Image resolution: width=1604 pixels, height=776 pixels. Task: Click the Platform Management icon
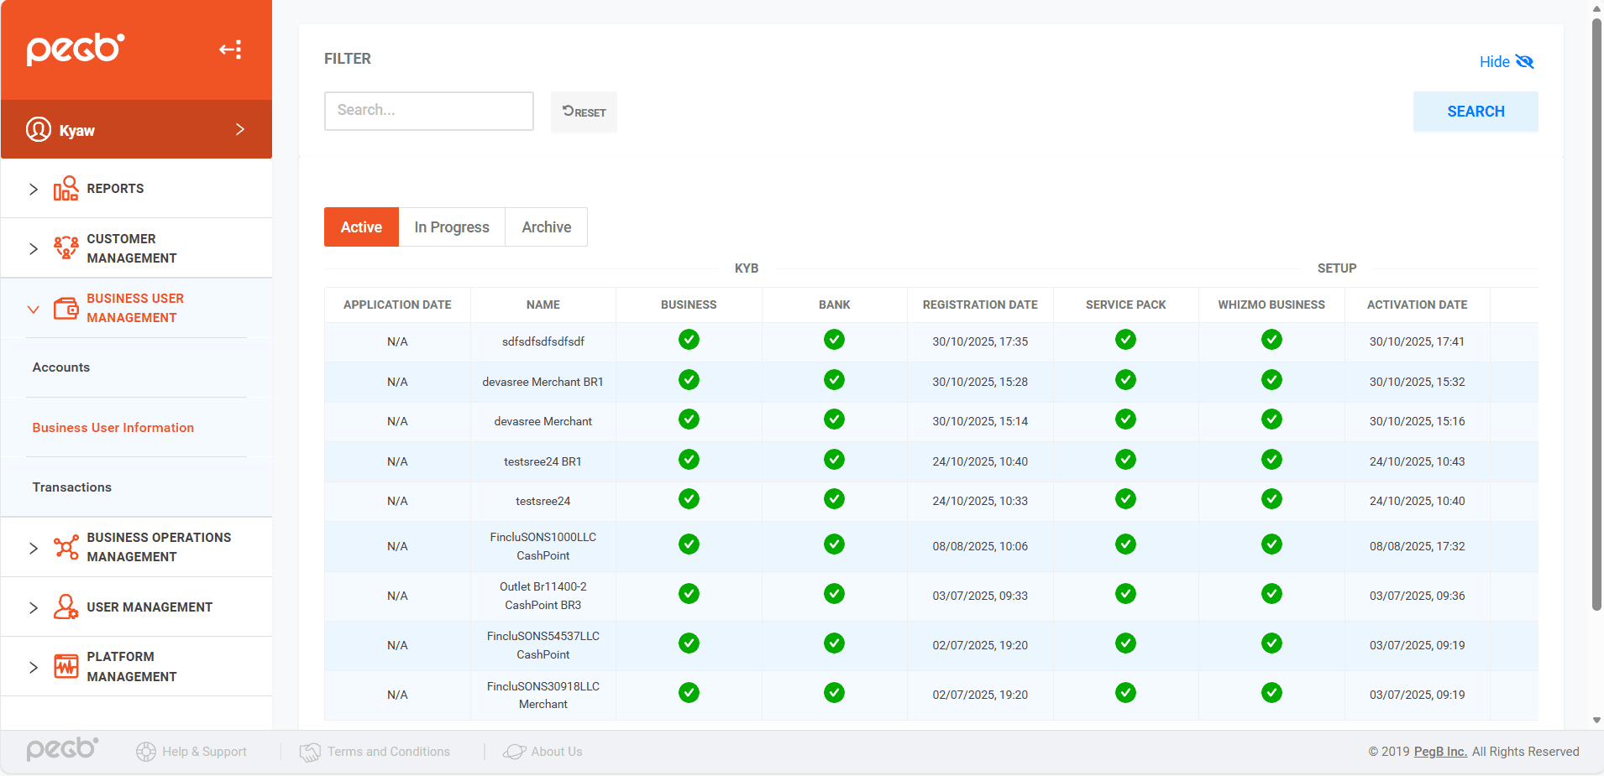coord(66,666)
